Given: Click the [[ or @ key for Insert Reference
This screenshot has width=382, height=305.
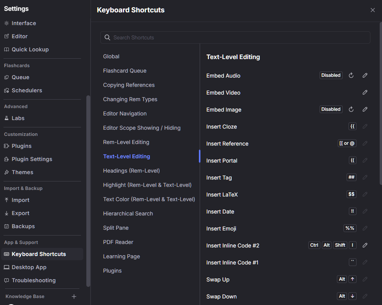Looking at the screenshot, I should click(347, 143).
